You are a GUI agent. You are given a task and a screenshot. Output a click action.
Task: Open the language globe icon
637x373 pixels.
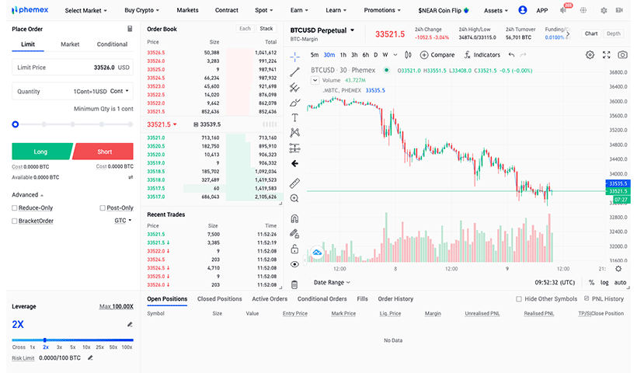pyautogui.click(x=583, y=10)
